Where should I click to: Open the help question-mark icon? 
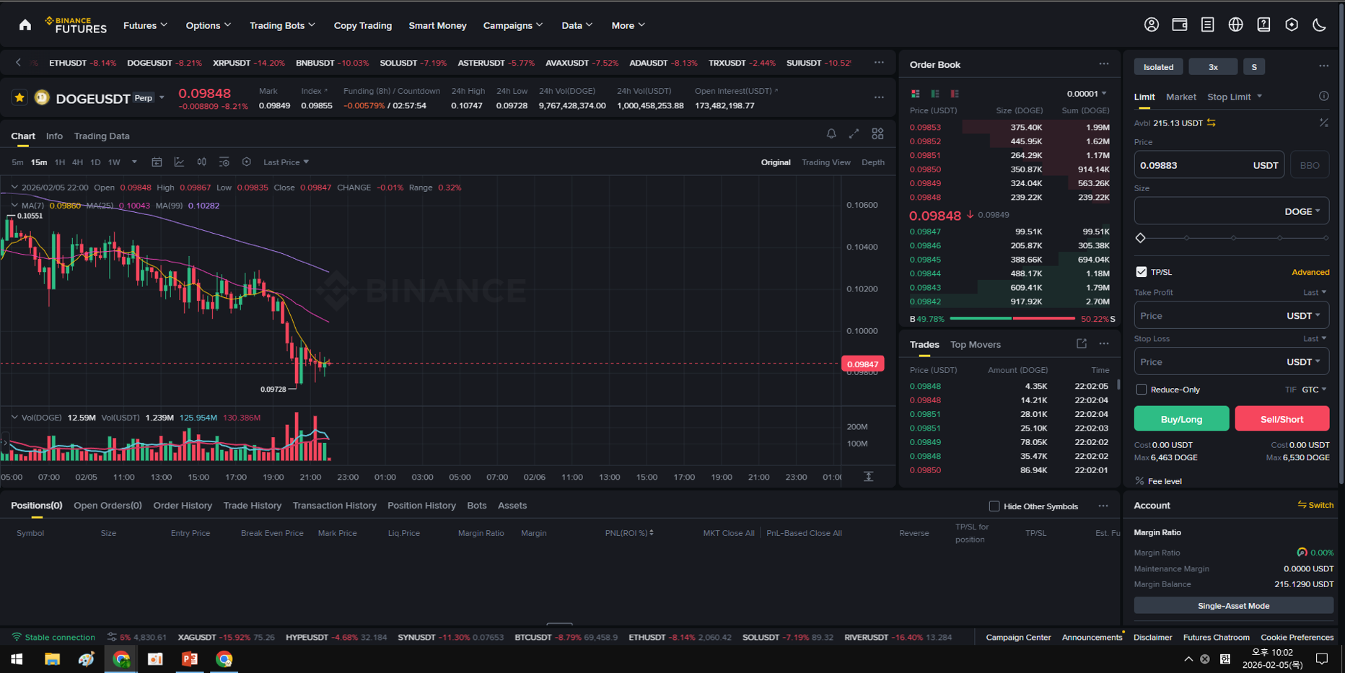1263,25
